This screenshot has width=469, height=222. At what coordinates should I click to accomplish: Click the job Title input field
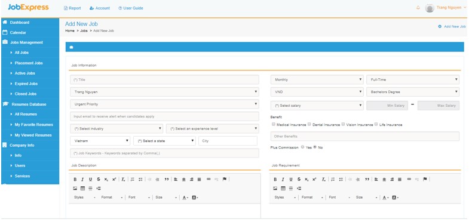click(164, 79)
